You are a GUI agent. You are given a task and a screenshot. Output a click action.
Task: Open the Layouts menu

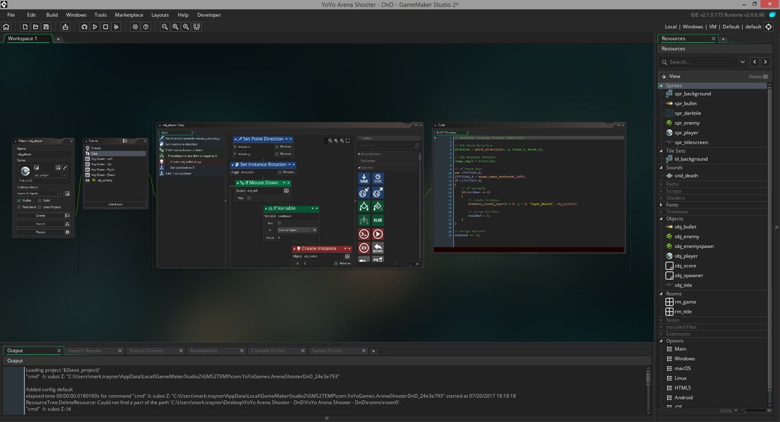(160, 14)
